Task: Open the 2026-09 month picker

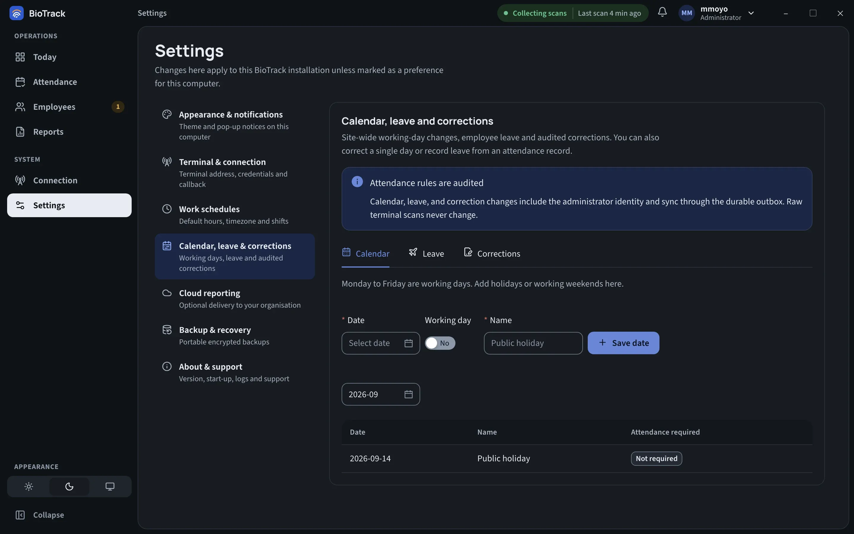Action: (380, 394)
